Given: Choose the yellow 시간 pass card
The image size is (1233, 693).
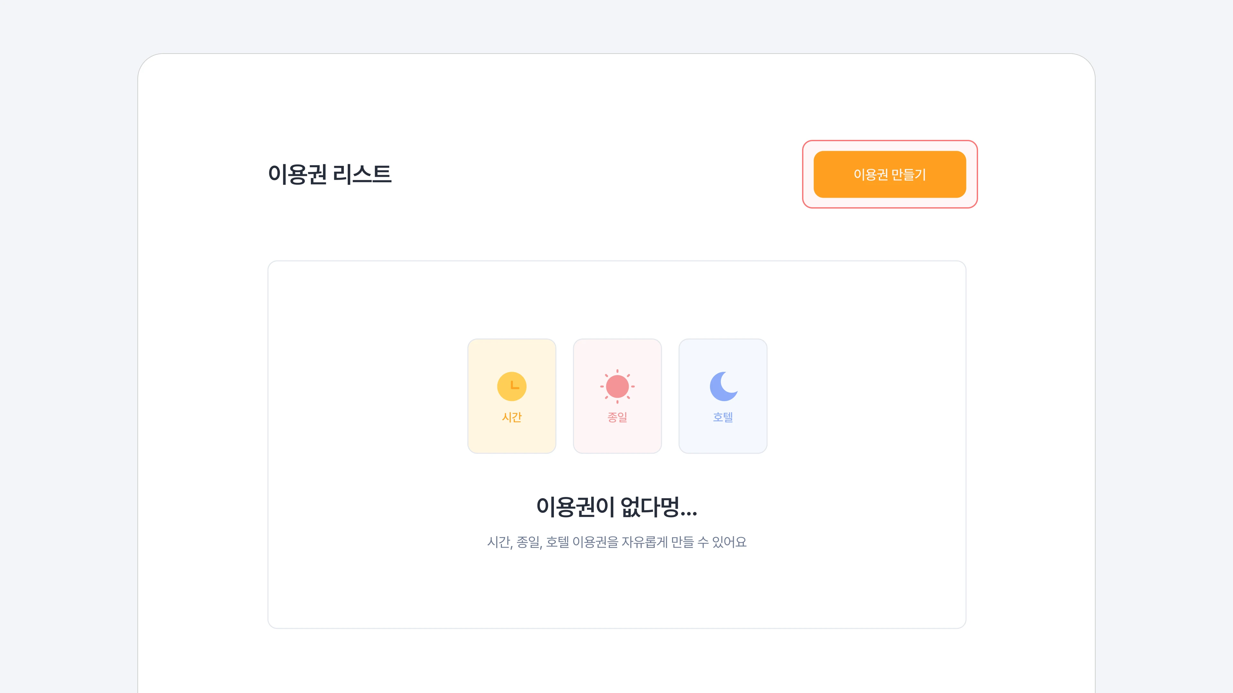Looking at the screenshot, I should click(512, 396).
